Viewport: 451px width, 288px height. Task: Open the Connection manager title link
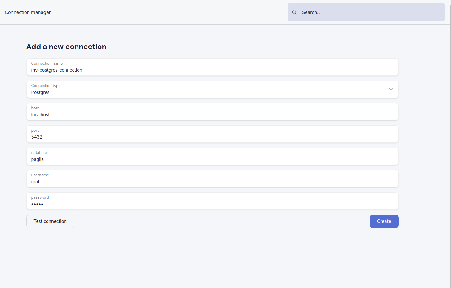(28, 12)
